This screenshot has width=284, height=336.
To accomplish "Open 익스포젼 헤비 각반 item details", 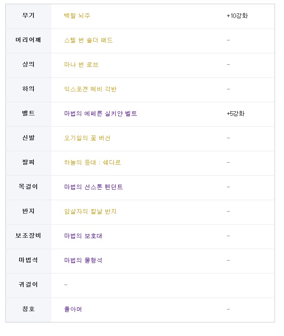I will (x=90, y=89).
